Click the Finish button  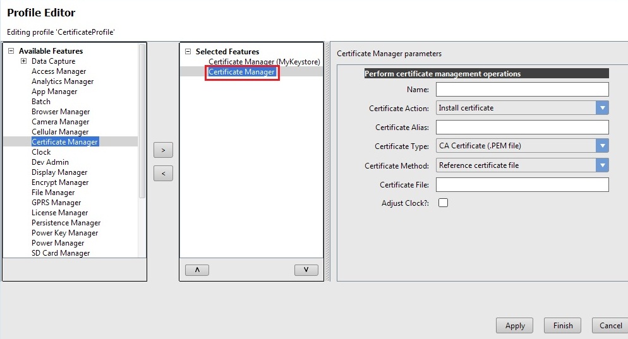[x=562, y=326]
